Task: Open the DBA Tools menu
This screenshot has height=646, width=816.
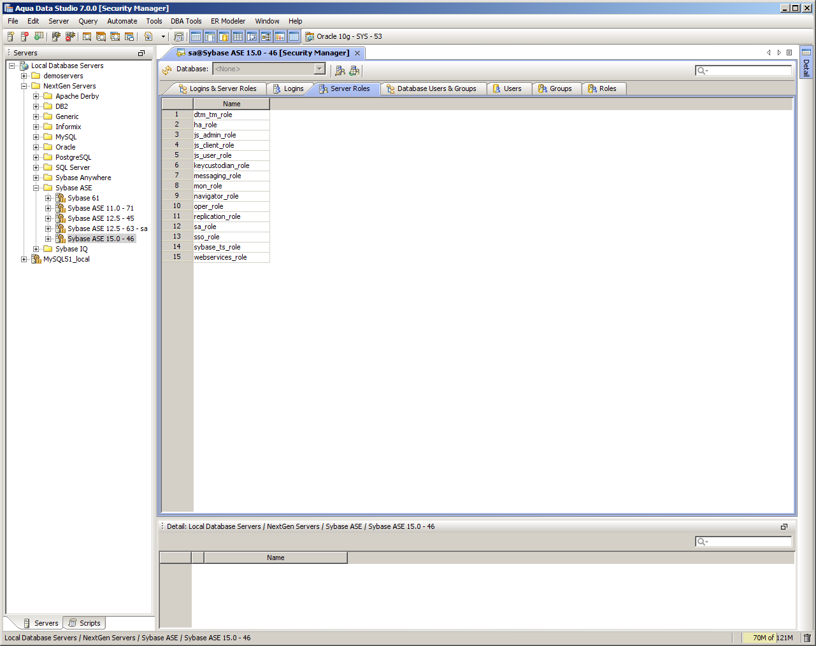Action: [186, 21]
